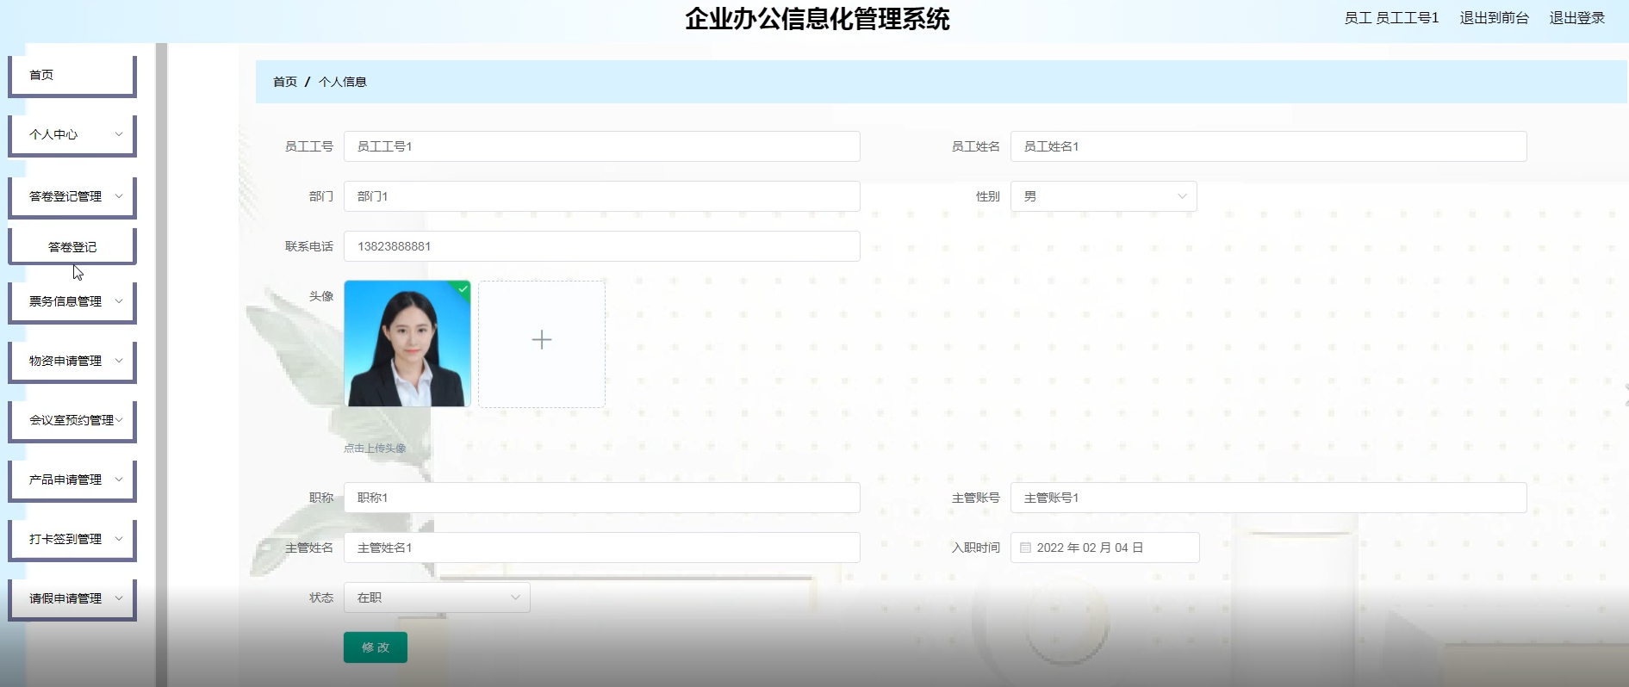Collapse the 答卷登记管理 menu chevron
Screen dimensions: 1629x687
[x=119, y=196]
